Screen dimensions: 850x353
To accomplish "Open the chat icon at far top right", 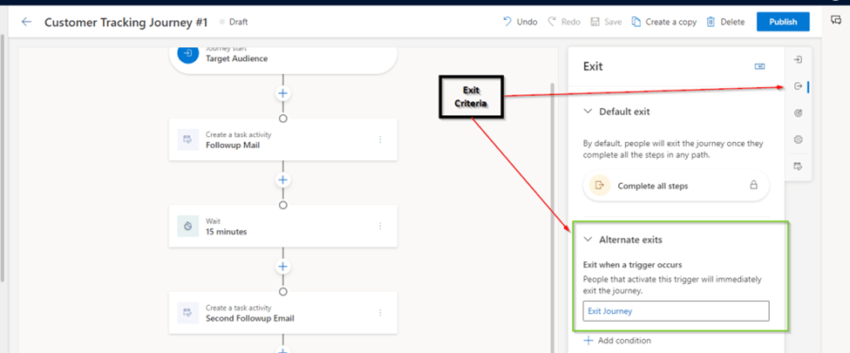I will [836, 21].
